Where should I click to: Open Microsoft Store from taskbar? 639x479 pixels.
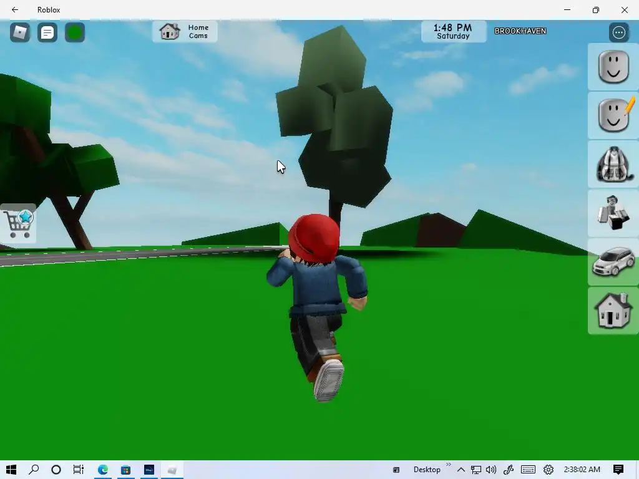point(125,470)
